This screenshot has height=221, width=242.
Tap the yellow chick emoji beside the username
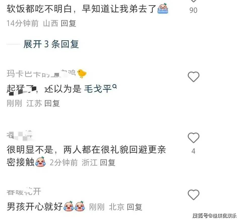coord(82,73)
